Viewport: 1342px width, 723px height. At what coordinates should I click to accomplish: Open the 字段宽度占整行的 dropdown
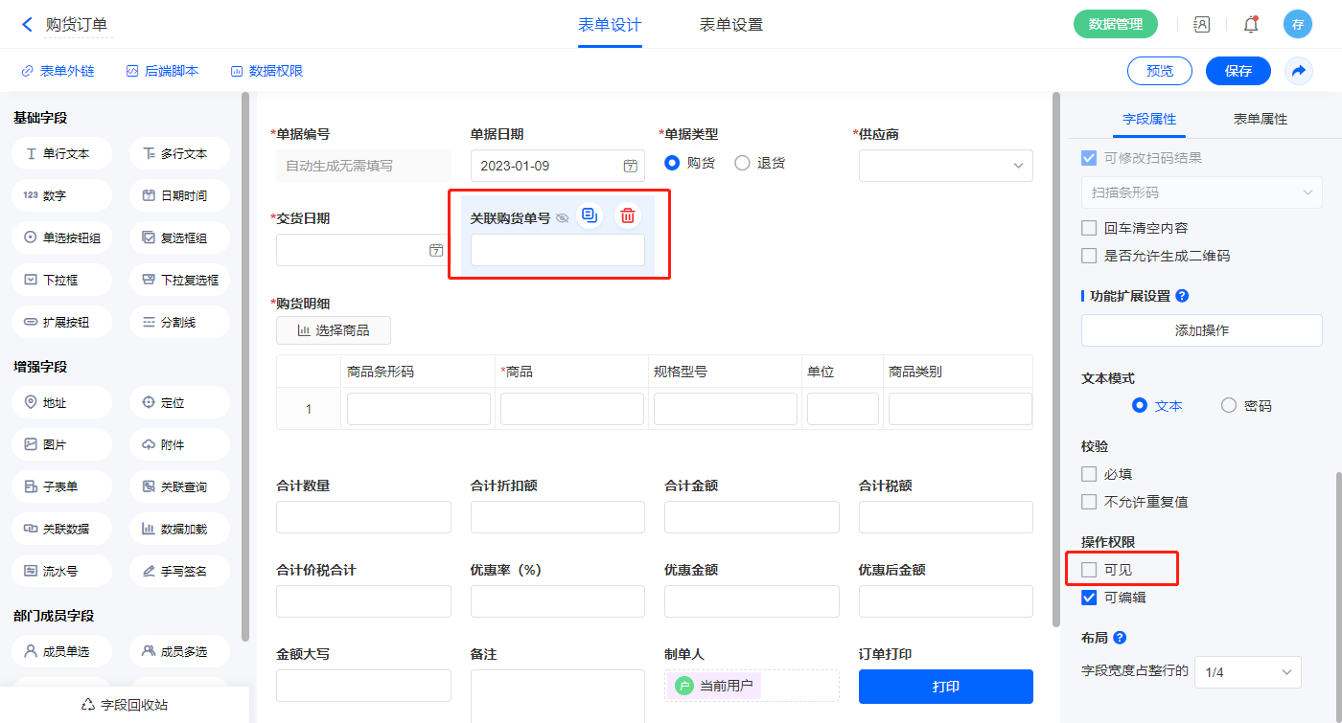tap(1248, 672)
